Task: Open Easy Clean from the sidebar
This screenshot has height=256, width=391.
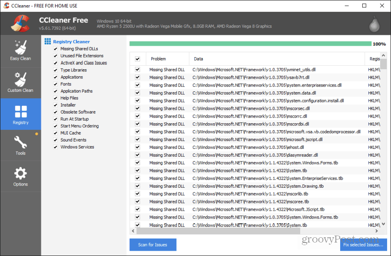Action: [20, 51]
